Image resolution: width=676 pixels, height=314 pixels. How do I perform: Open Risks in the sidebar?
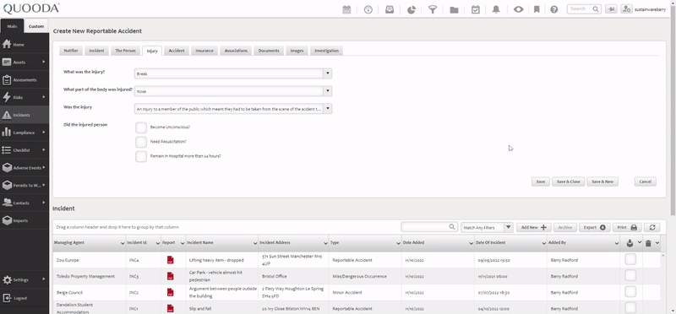[25, 97]
